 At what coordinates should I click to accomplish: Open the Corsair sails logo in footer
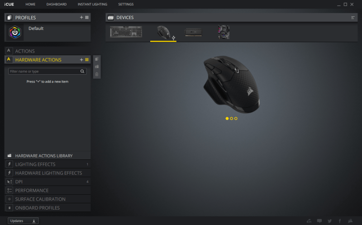350,221
